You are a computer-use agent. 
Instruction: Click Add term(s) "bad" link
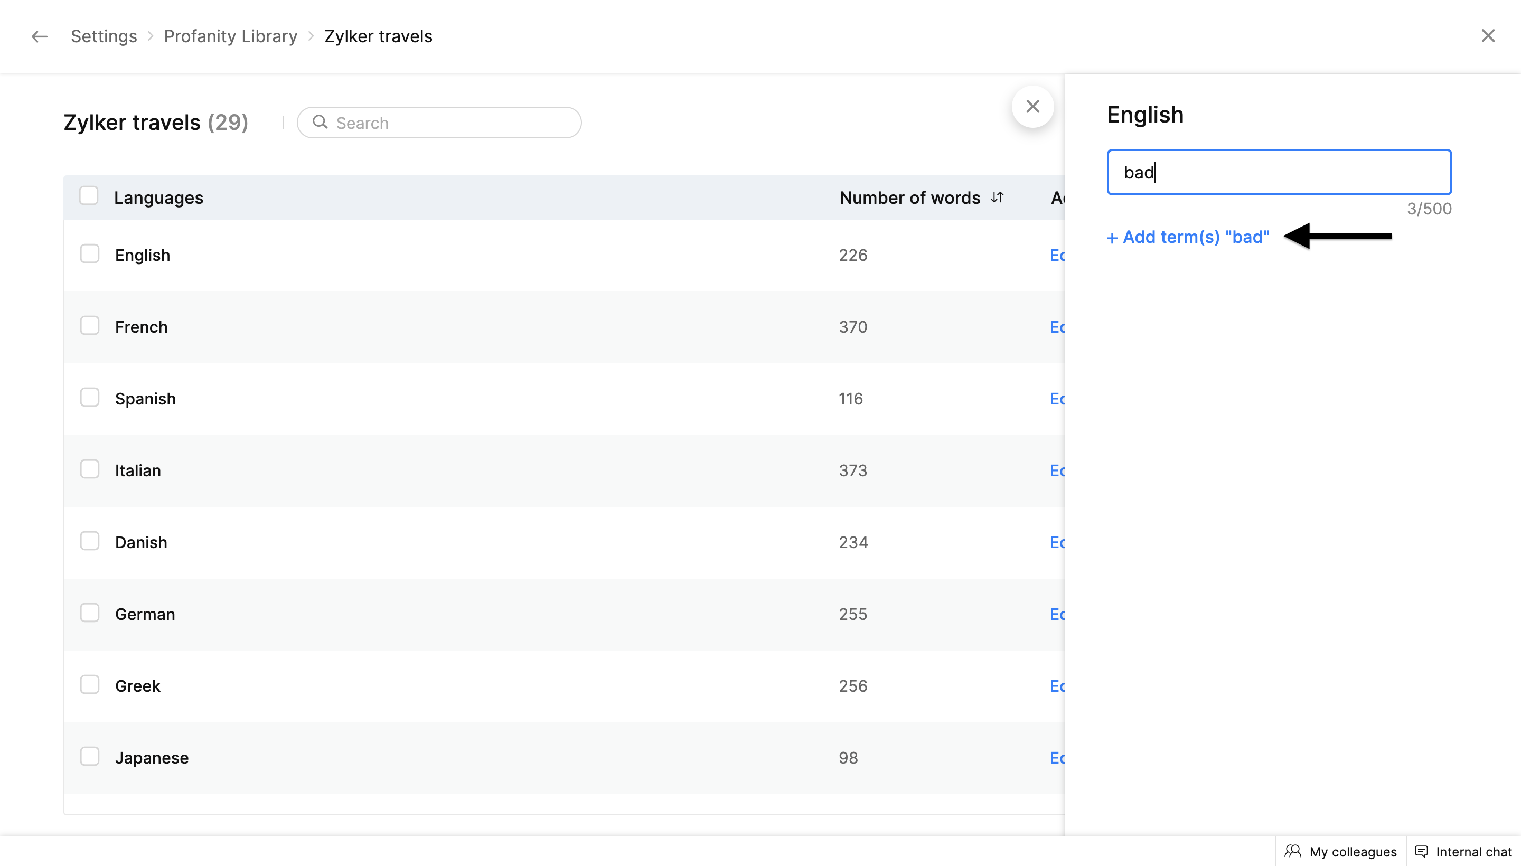tap(1188, 237)
